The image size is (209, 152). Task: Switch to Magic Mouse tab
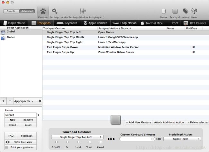click(x=14, y=23)
